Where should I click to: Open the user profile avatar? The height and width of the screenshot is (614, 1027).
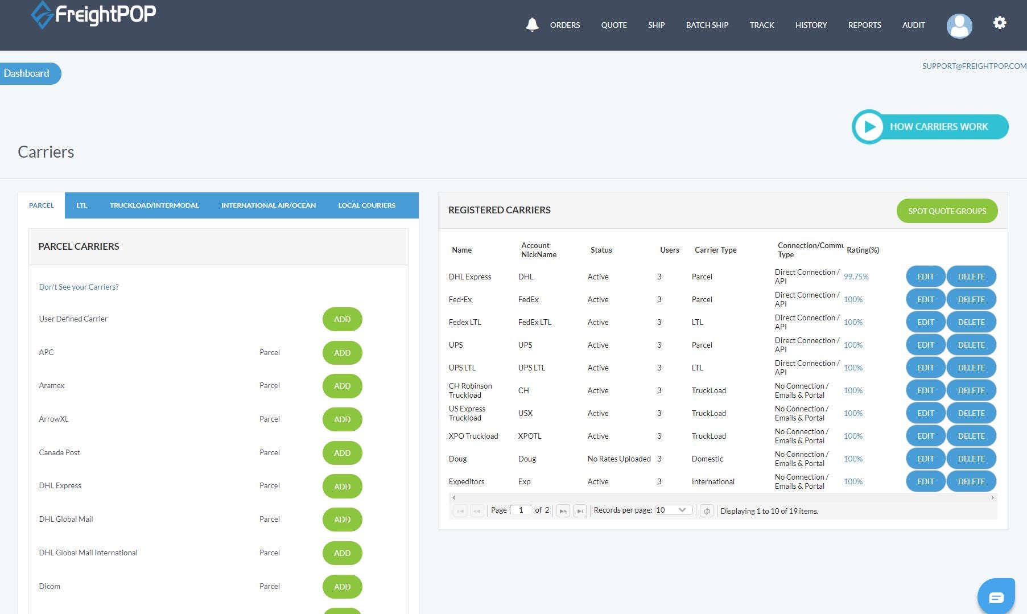pyautogui.click(x=959, y=26)
